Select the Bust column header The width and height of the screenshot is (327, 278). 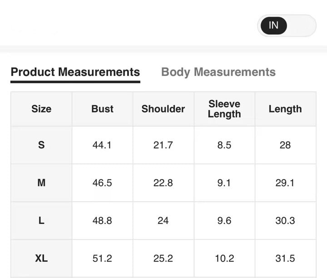(102, 109)
